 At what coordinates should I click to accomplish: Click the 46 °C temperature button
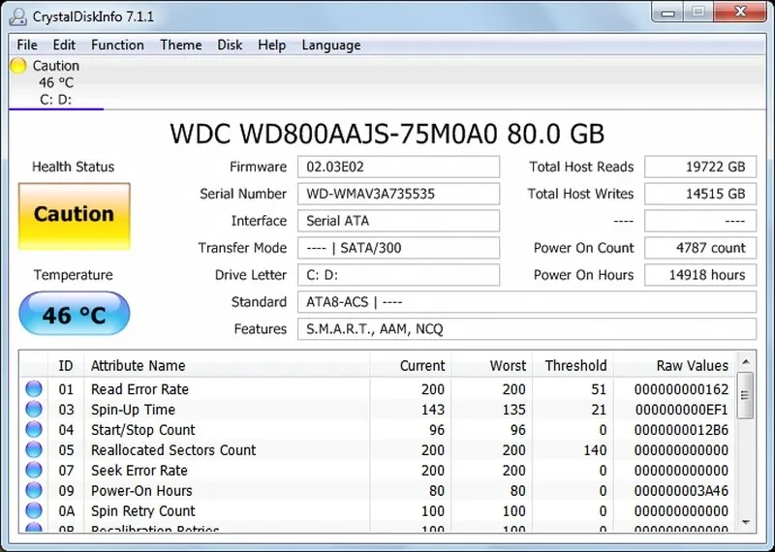click(74, 315)
